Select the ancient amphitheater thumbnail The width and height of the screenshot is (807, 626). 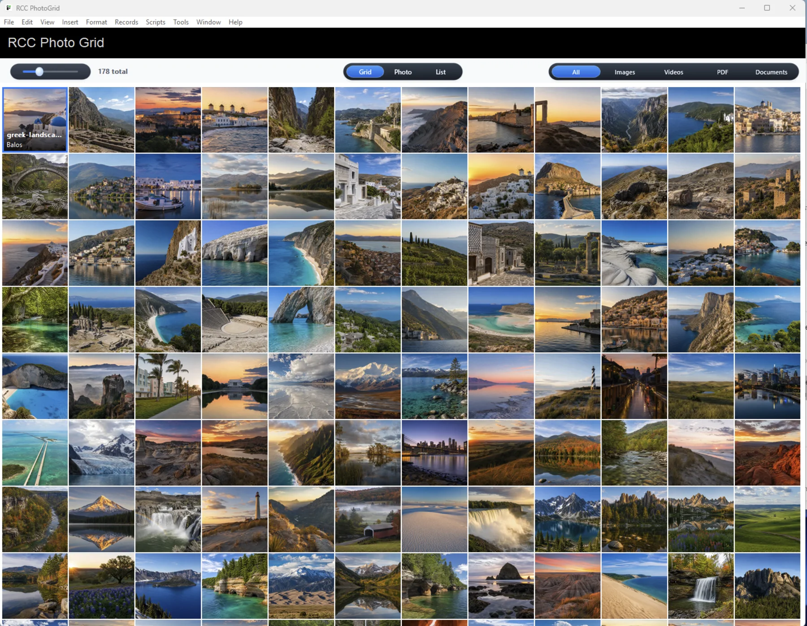(234, 320)
